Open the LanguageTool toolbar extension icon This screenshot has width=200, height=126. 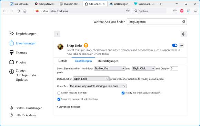tap(189, 11)
